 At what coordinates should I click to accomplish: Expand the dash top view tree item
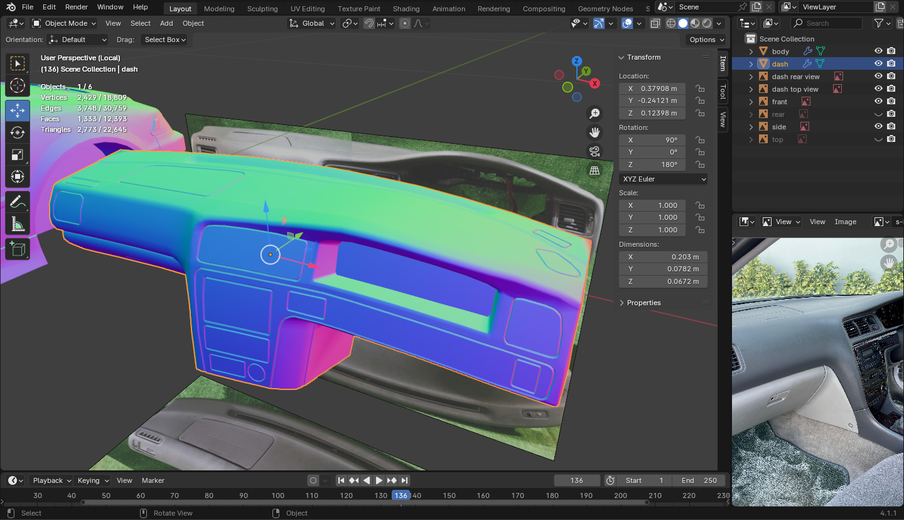pos(751,89)
